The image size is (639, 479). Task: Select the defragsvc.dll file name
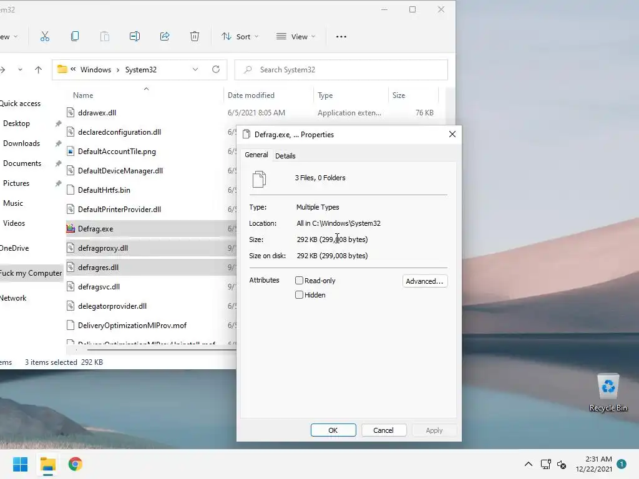click(x=99, y=287)
